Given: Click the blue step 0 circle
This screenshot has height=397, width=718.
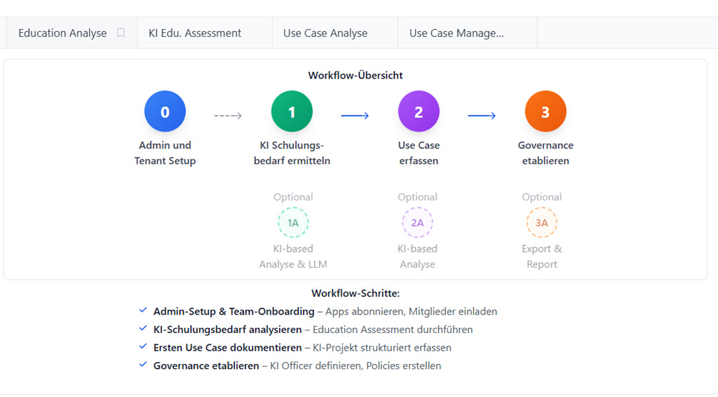Looking at the screenshot, I should point(165,111).
